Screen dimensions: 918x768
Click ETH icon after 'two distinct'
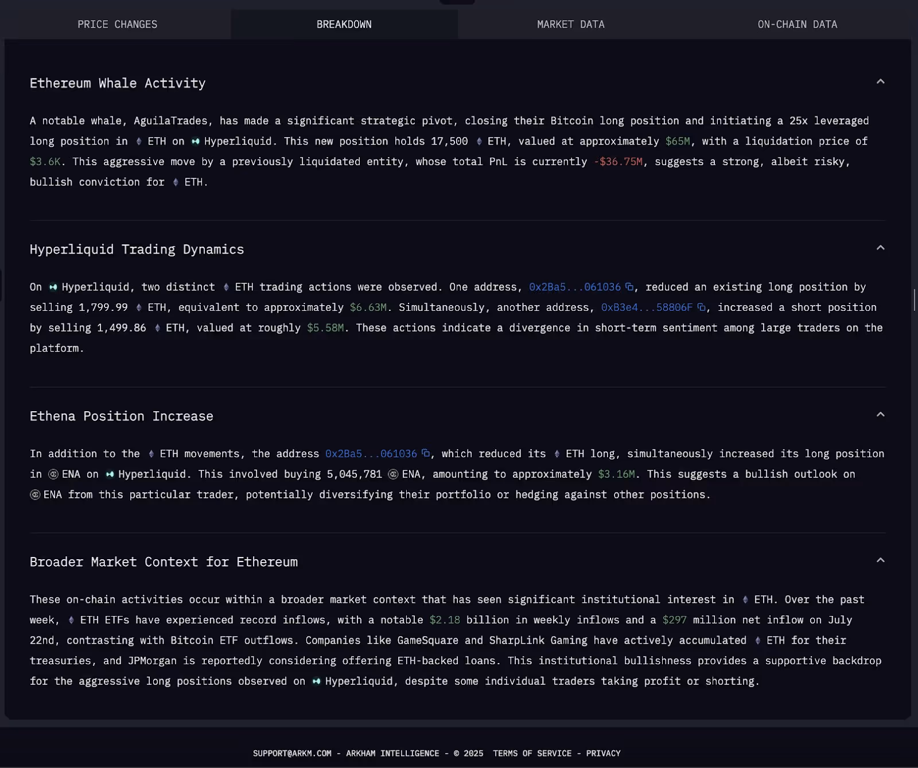[226, 287]
